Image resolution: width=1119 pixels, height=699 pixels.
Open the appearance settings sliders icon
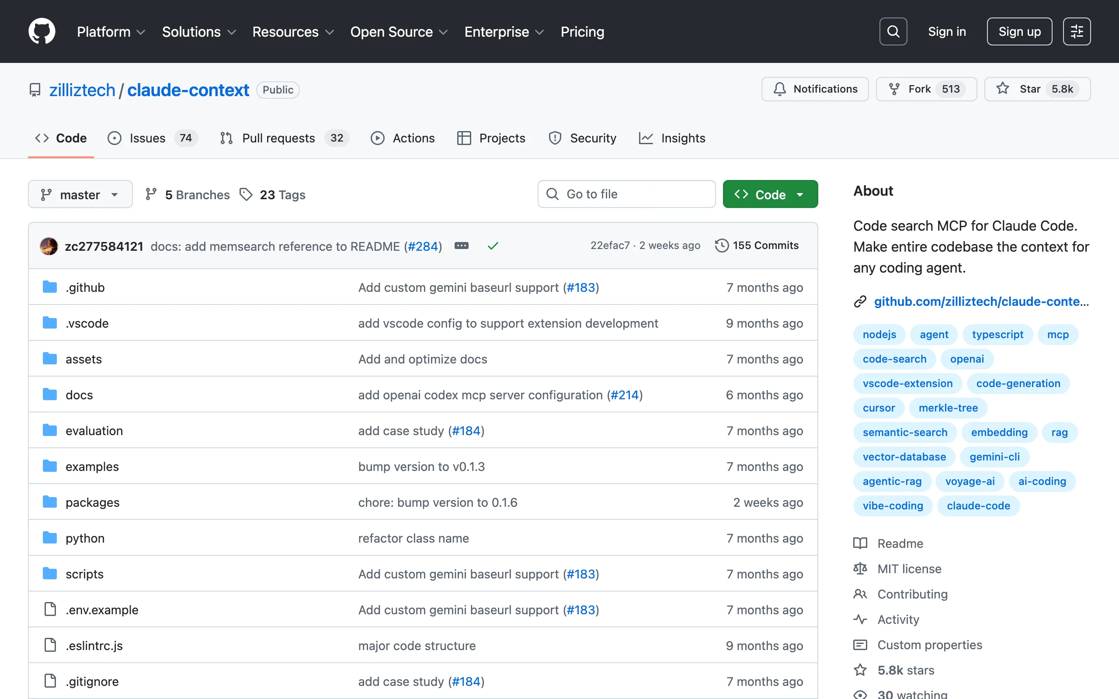[x=1077, y=31]
